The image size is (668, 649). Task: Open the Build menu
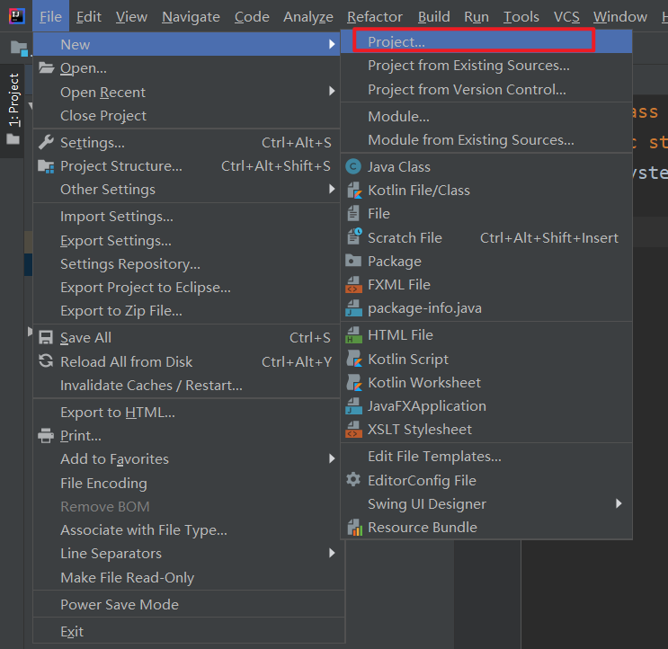(433, 16)
